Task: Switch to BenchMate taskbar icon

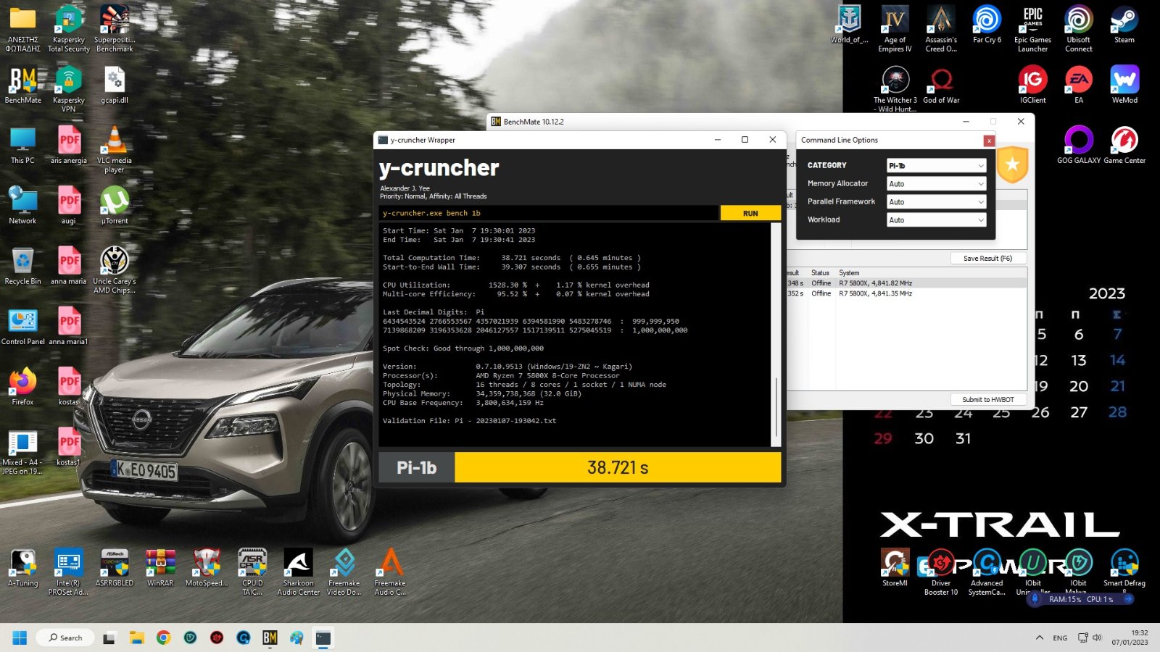Action: click(x=270, y=638)
